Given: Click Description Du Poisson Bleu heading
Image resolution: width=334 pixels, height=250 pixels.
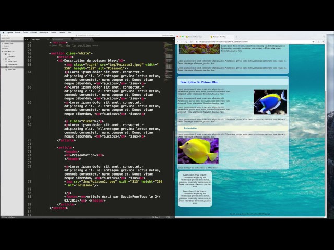Looking at the screenshot, I should pos(199,82).
